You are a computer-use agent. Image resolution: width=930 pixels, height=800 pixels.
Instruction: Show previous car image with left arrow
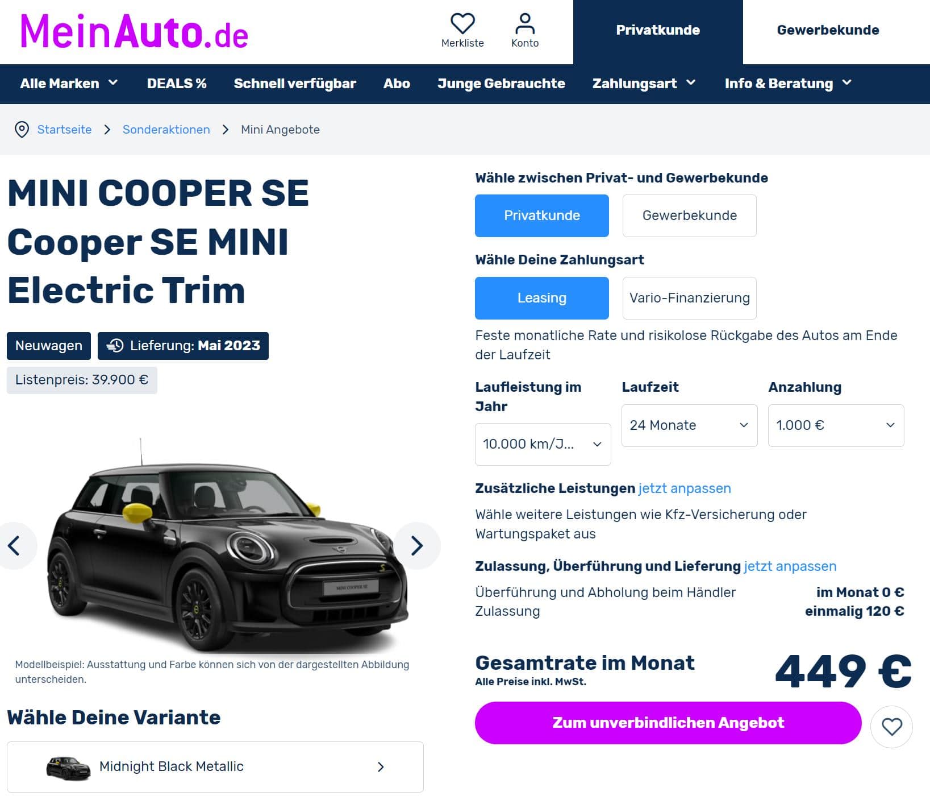tap(15, 546)
